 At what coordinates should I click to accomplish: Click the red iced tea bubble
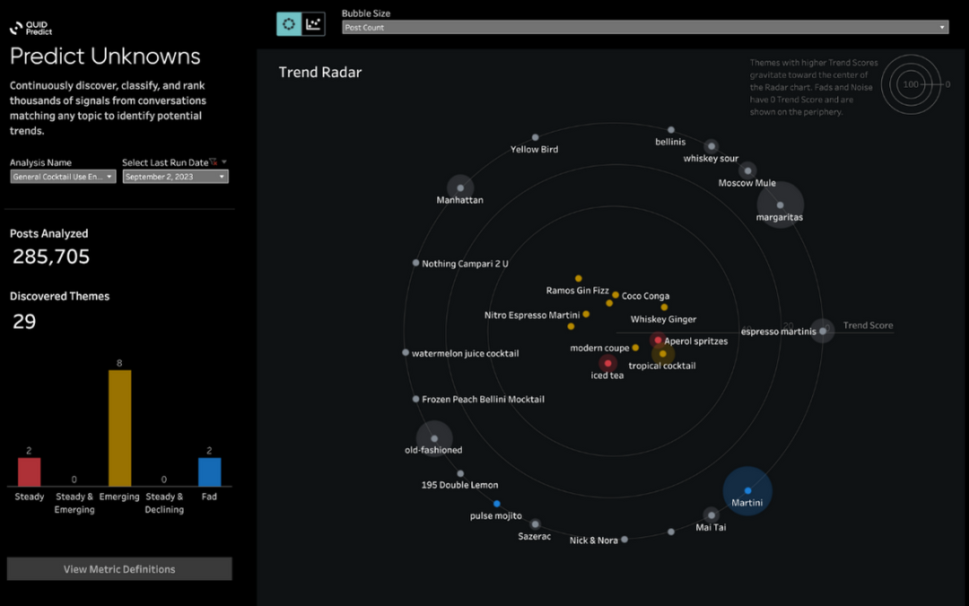click(x=607, y=363)
